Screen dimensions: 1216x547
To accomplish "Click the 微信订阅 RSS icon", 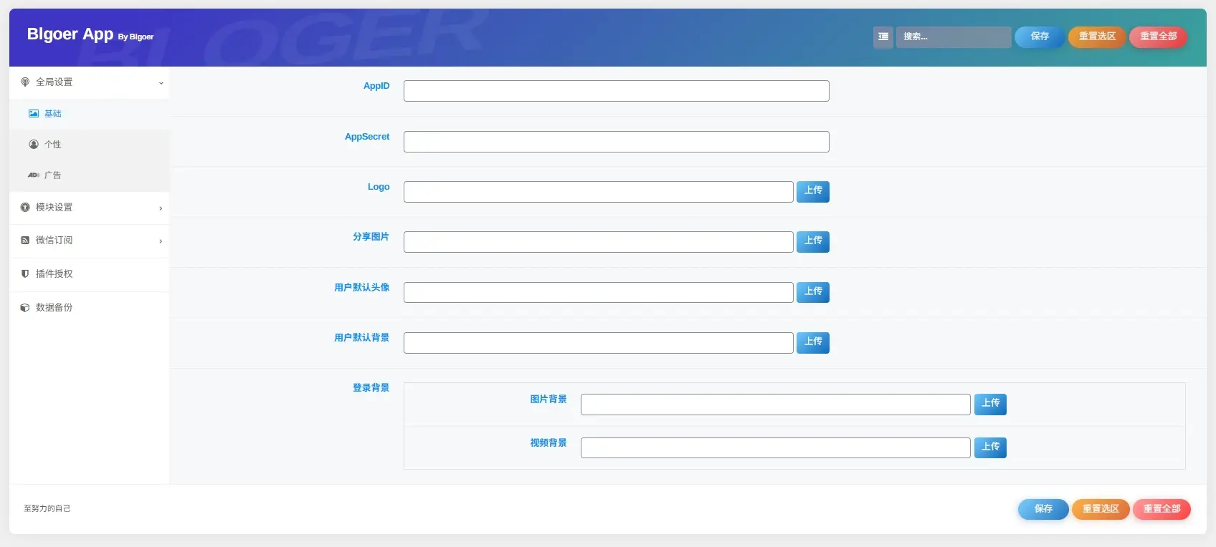I will [x=25, y=241].
